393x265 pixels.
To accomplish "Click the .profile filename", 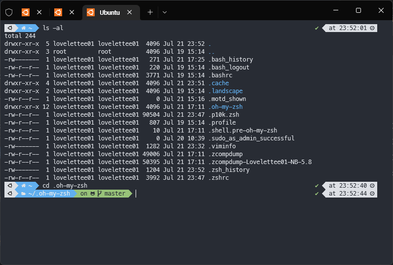I will 222,123.
